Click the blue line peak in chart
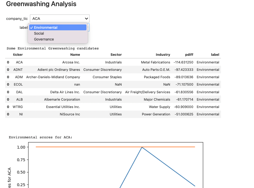Image resolution: width=254 pixels, height=188 pixels. [x=142, y=147]
